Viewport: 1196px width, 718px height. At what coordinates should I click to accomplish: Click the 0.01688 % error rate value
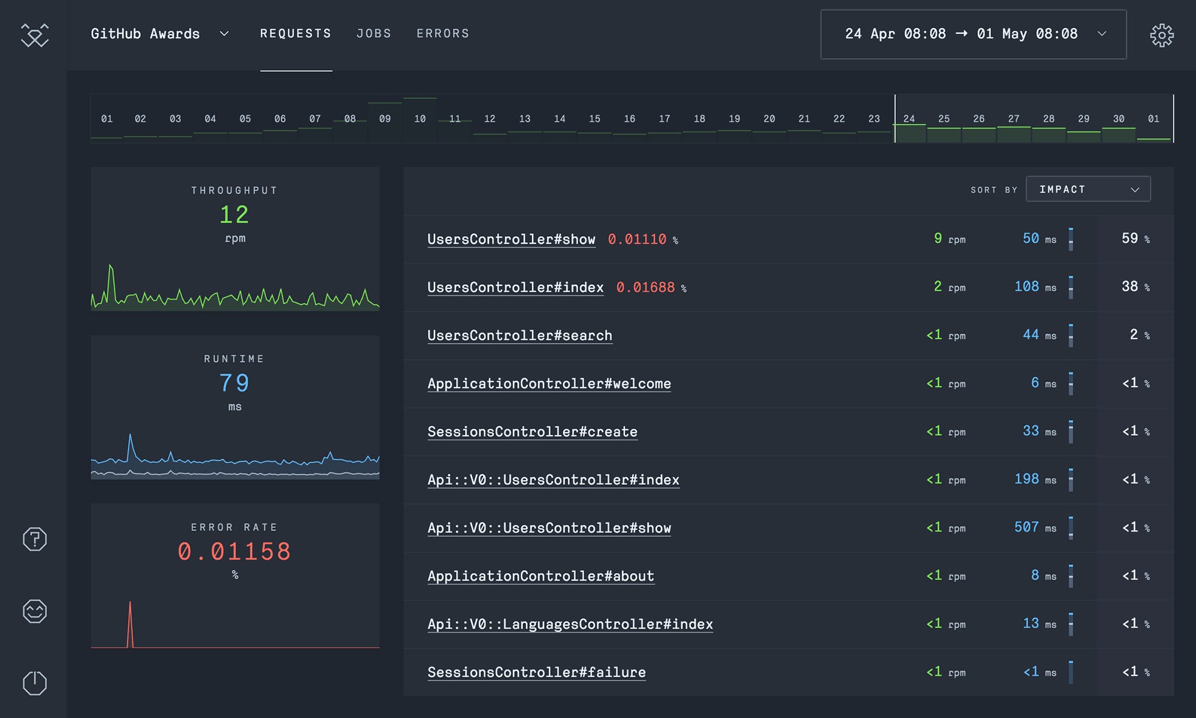(651, 287)
